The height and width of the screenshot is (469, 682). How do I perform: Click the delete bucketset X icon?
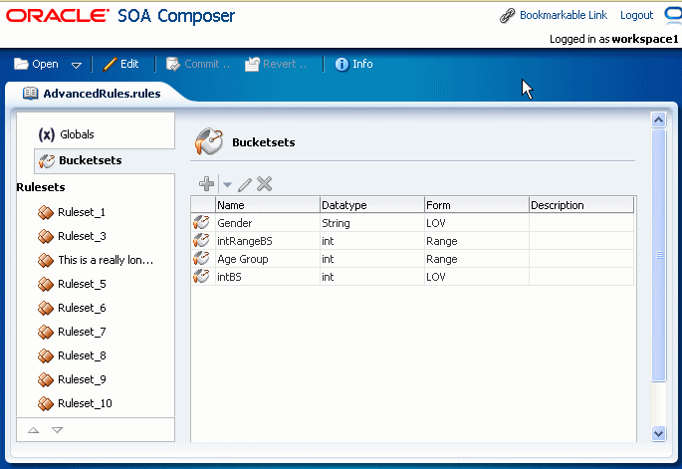pyautogui.click(x=264, y=184)
